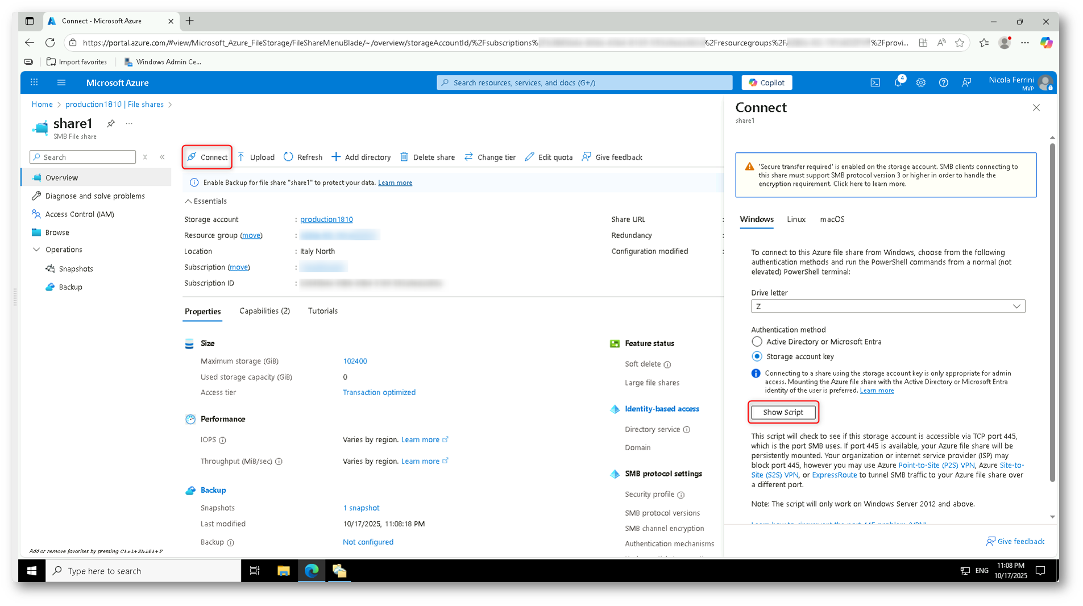
Task: Pin share1 using the pin icon
Action: click(111, 123)
